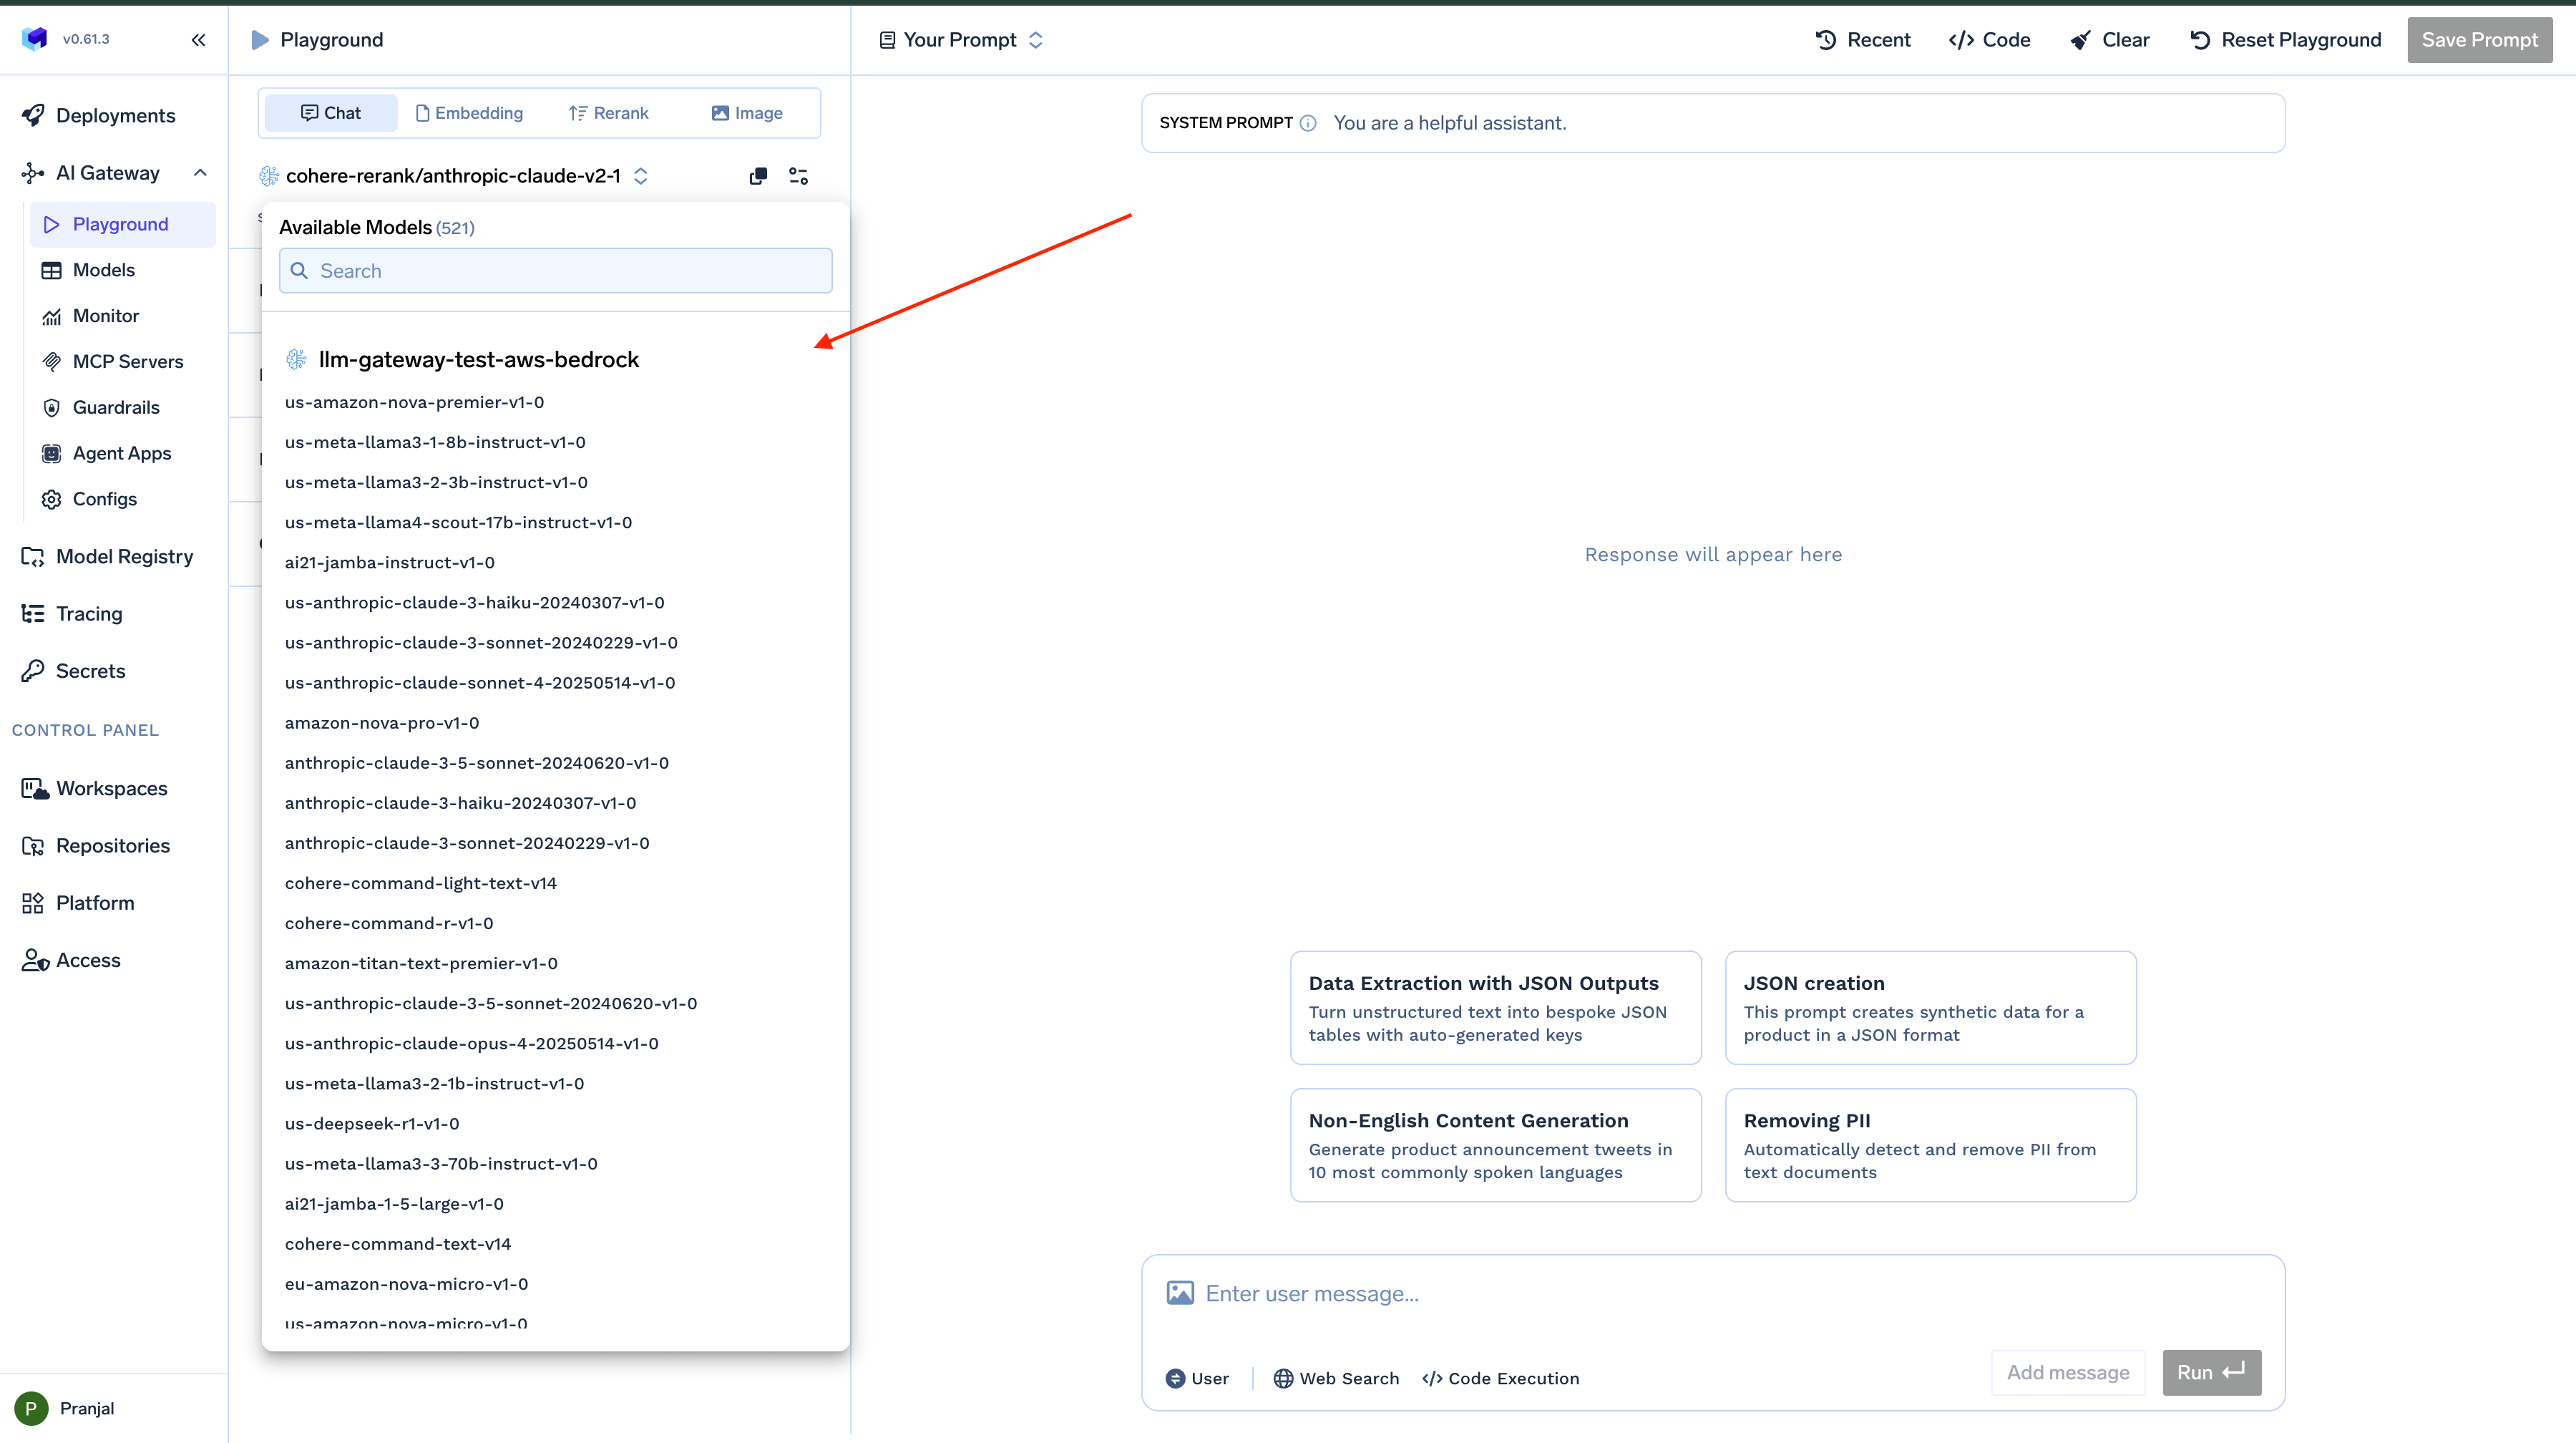Image resolution: width=2576 pixels, height=1443 pixels.
Task: Switch to the Image tab
Action: pyautogui.click(x=747, y=113)
